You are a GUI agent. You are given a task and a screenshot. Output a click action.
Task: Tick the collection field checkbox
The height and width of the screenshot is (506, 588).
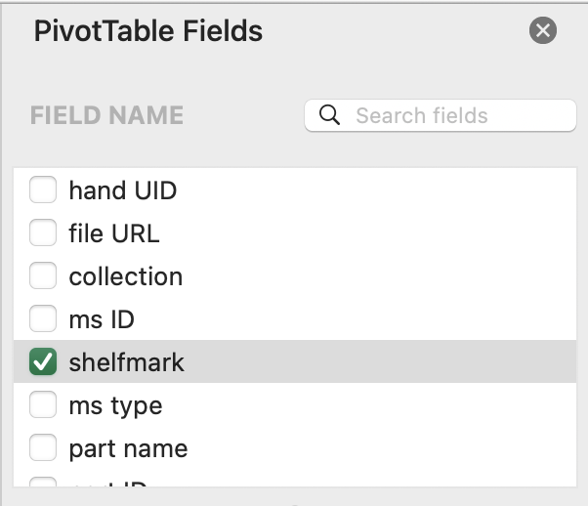(x=43, y=275)
